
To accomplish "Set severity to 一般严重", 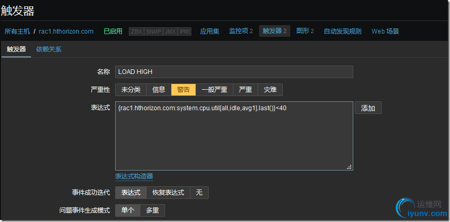I will click(214, 90).
